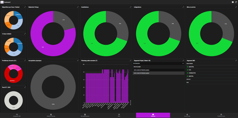238x118 pixels.
Task: Select the highlighted 2025 L2600-EXTENSION project row
Action: [x=159, y=73]
